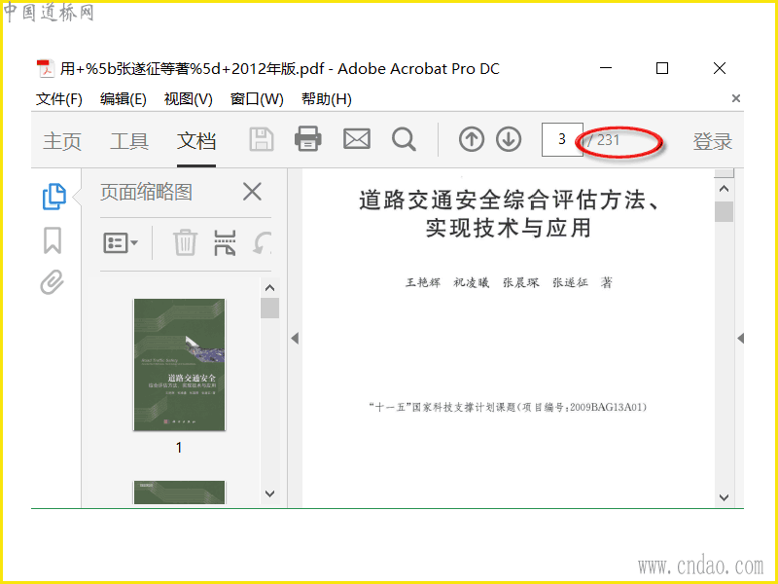The height and width of the screenshot is (584, 778).
Task: Click thumbnails panel scrollbar handle
Action: [x=270, y=308]
